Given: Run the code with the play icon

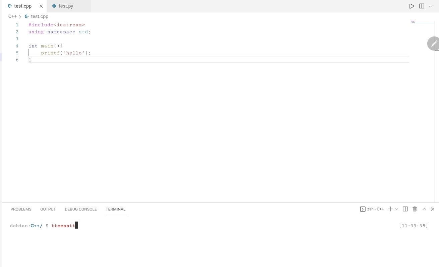Looking at the screenshot, I should [x=412, y=6].
